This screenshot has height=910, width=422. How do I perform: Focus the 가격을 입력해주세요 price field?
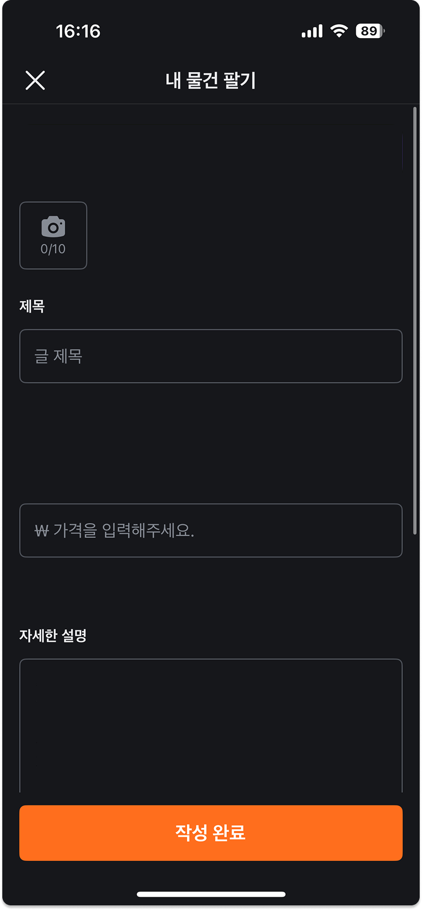pyautogui.click(x=211, y=530)
